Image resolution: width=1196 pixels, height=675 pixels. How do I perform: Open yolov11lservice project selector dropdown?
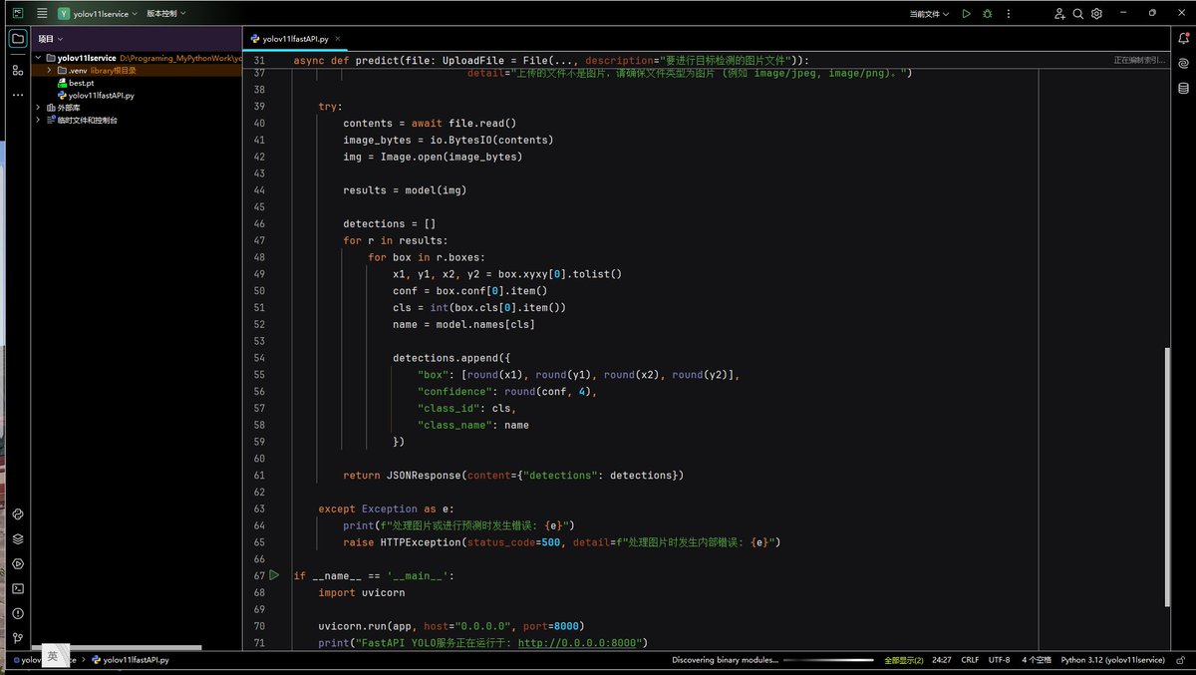(98, 14)
